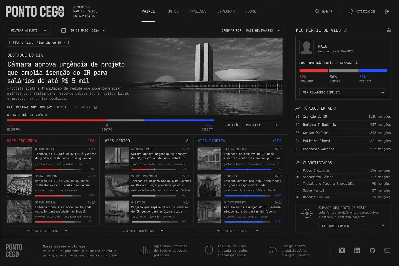Viewport: 399px width, 266px height.
Task: Click the X (Twitter) footer icon
Action: click(x=342, y=250)
